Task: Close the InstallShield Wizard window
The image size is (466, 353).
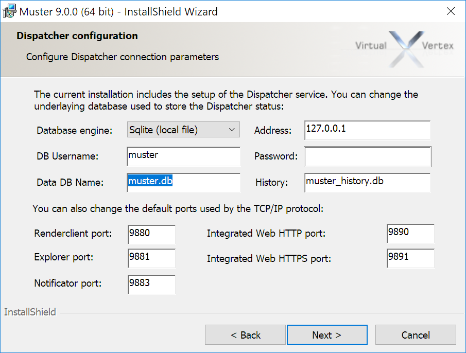Action: 451,11
